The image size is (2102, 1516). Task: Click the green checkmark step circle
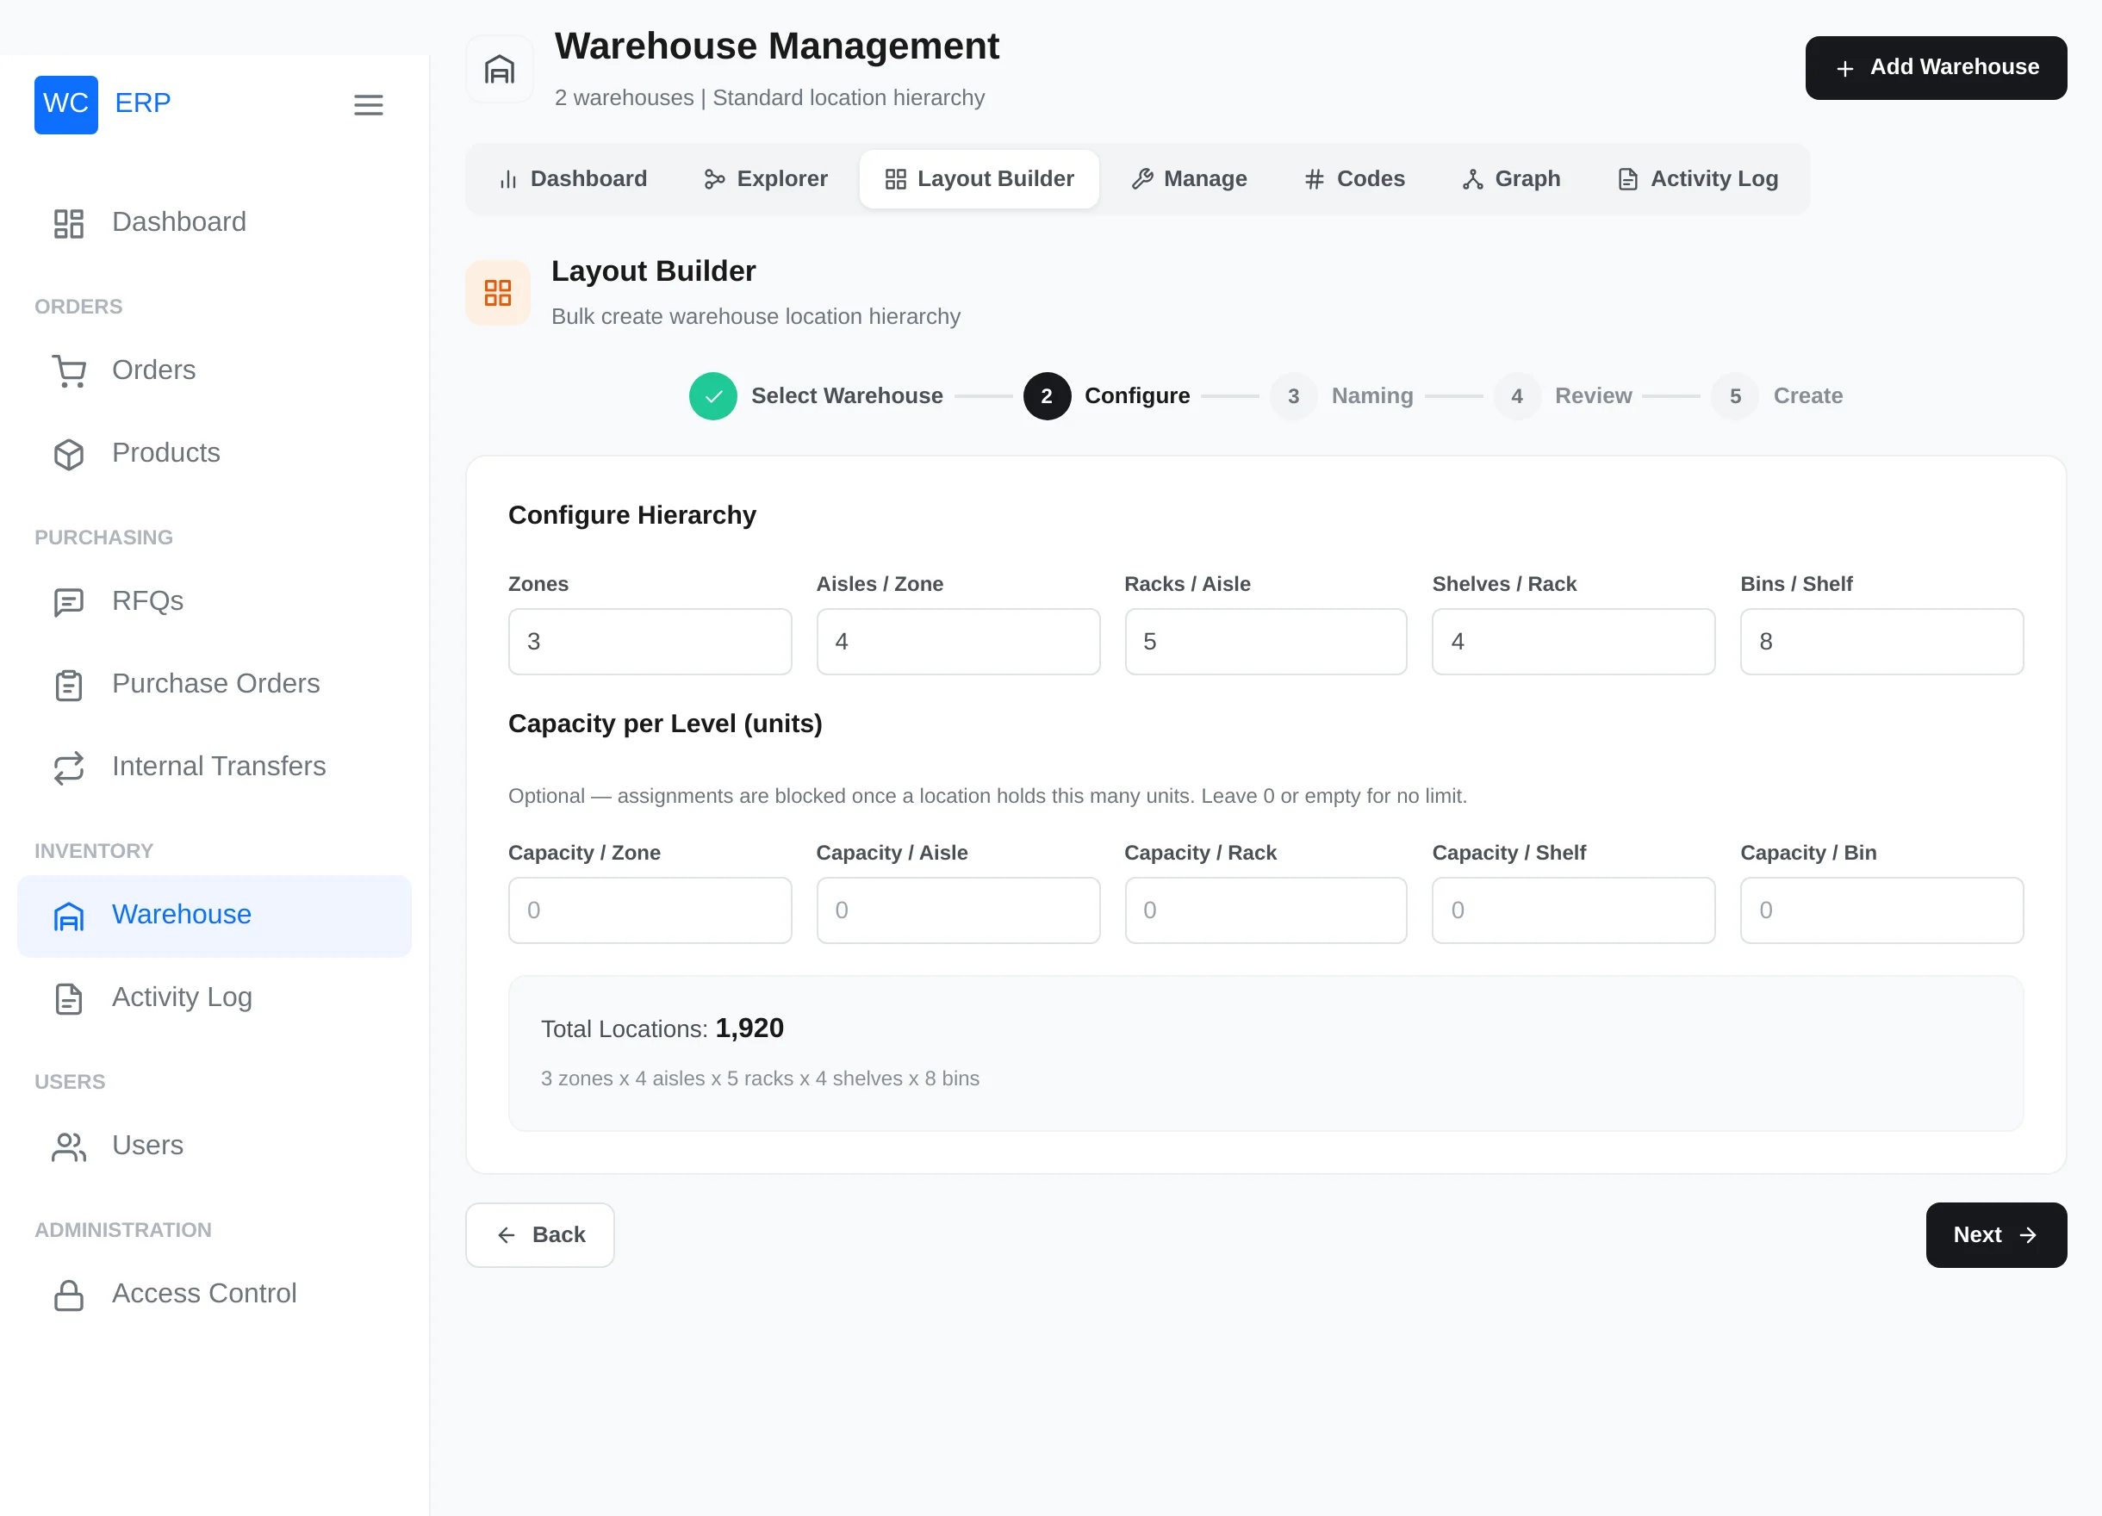click(x=712, y=395)
